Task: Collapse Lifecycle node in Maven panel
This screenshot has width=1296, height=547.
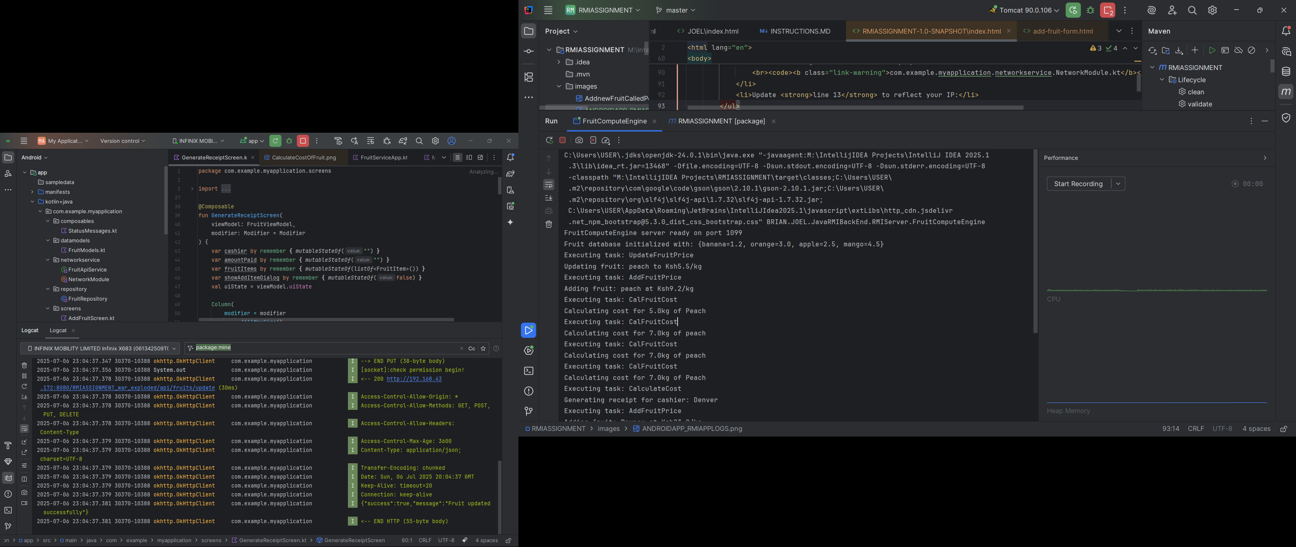Action: tap(1162, 80)
